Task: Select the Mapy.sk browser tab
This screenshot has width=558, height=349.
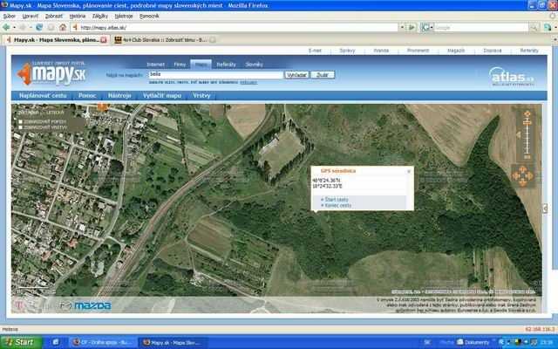Action: click(x=56, y=40)
